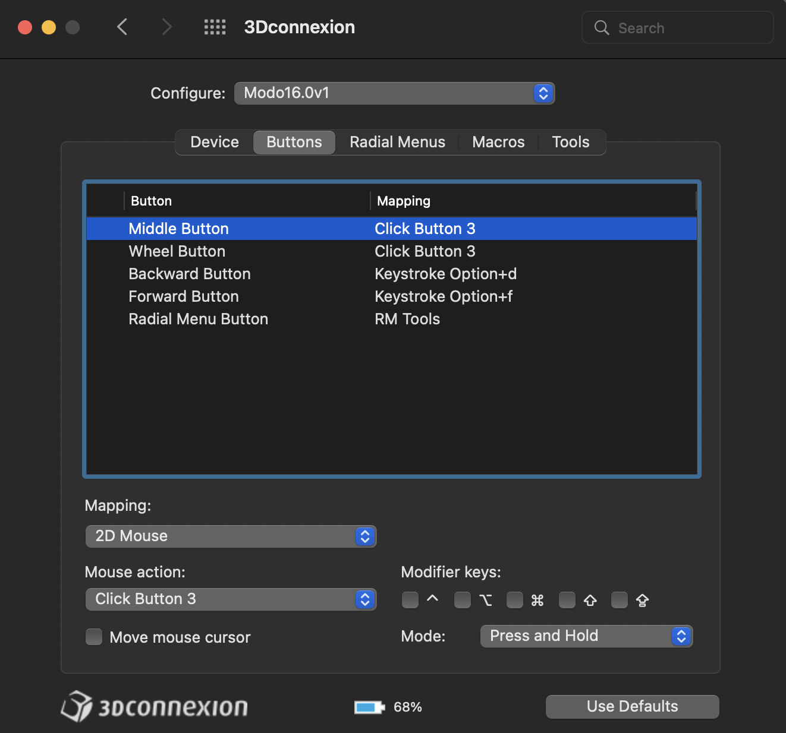The image size is (786, 733).
Task: Enable the Move mouse cursor checkbox
Action: coord(94,637)
